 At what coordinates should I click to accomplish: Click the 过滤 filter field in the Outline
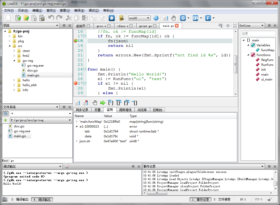tap(258, 33)
